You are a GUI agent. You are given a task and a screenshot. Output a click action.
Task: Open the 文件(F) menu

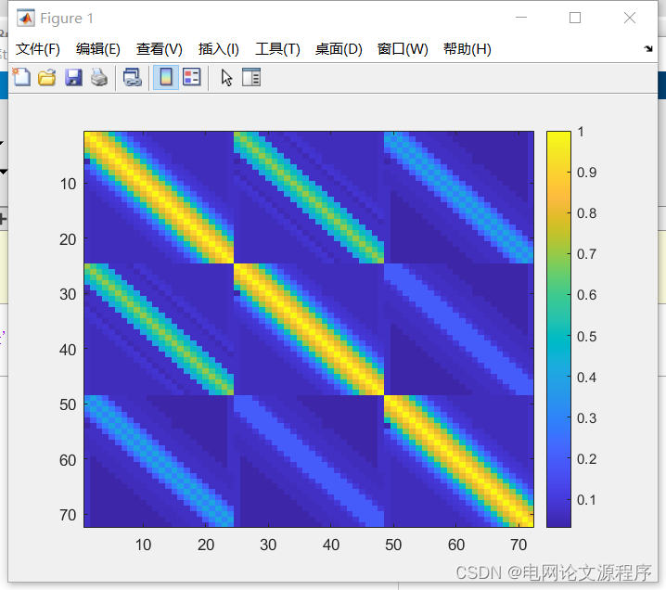(x=38, y=49)
